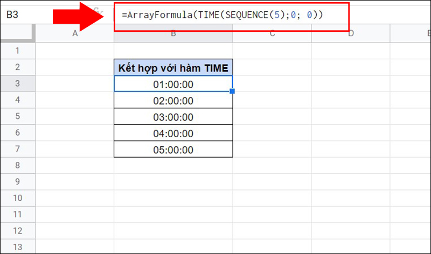The image size is (431, 254).
Task: Click the cell showing 02:00:00
Action: pos(173,100)
